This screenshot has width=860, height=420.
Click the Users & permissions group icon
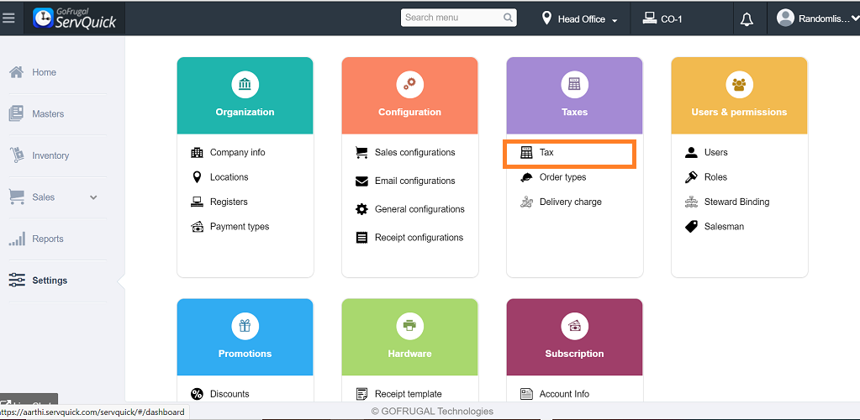pyautogui.click(x=739, y=84)
